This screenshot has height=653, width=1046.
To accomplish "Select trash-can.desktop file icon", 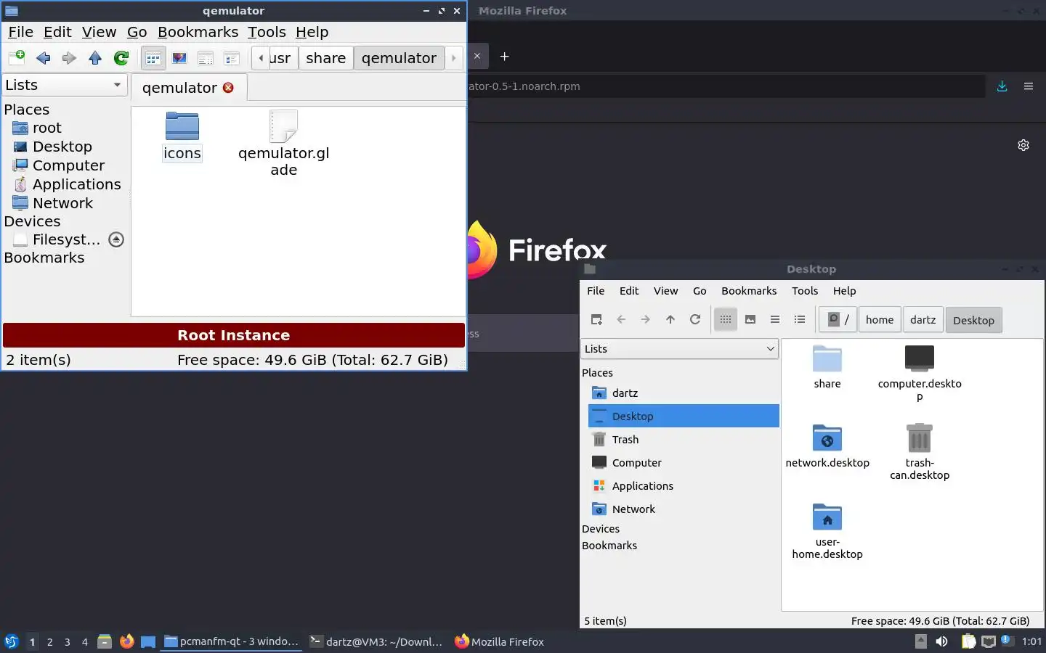I will (x=920, y=452).
